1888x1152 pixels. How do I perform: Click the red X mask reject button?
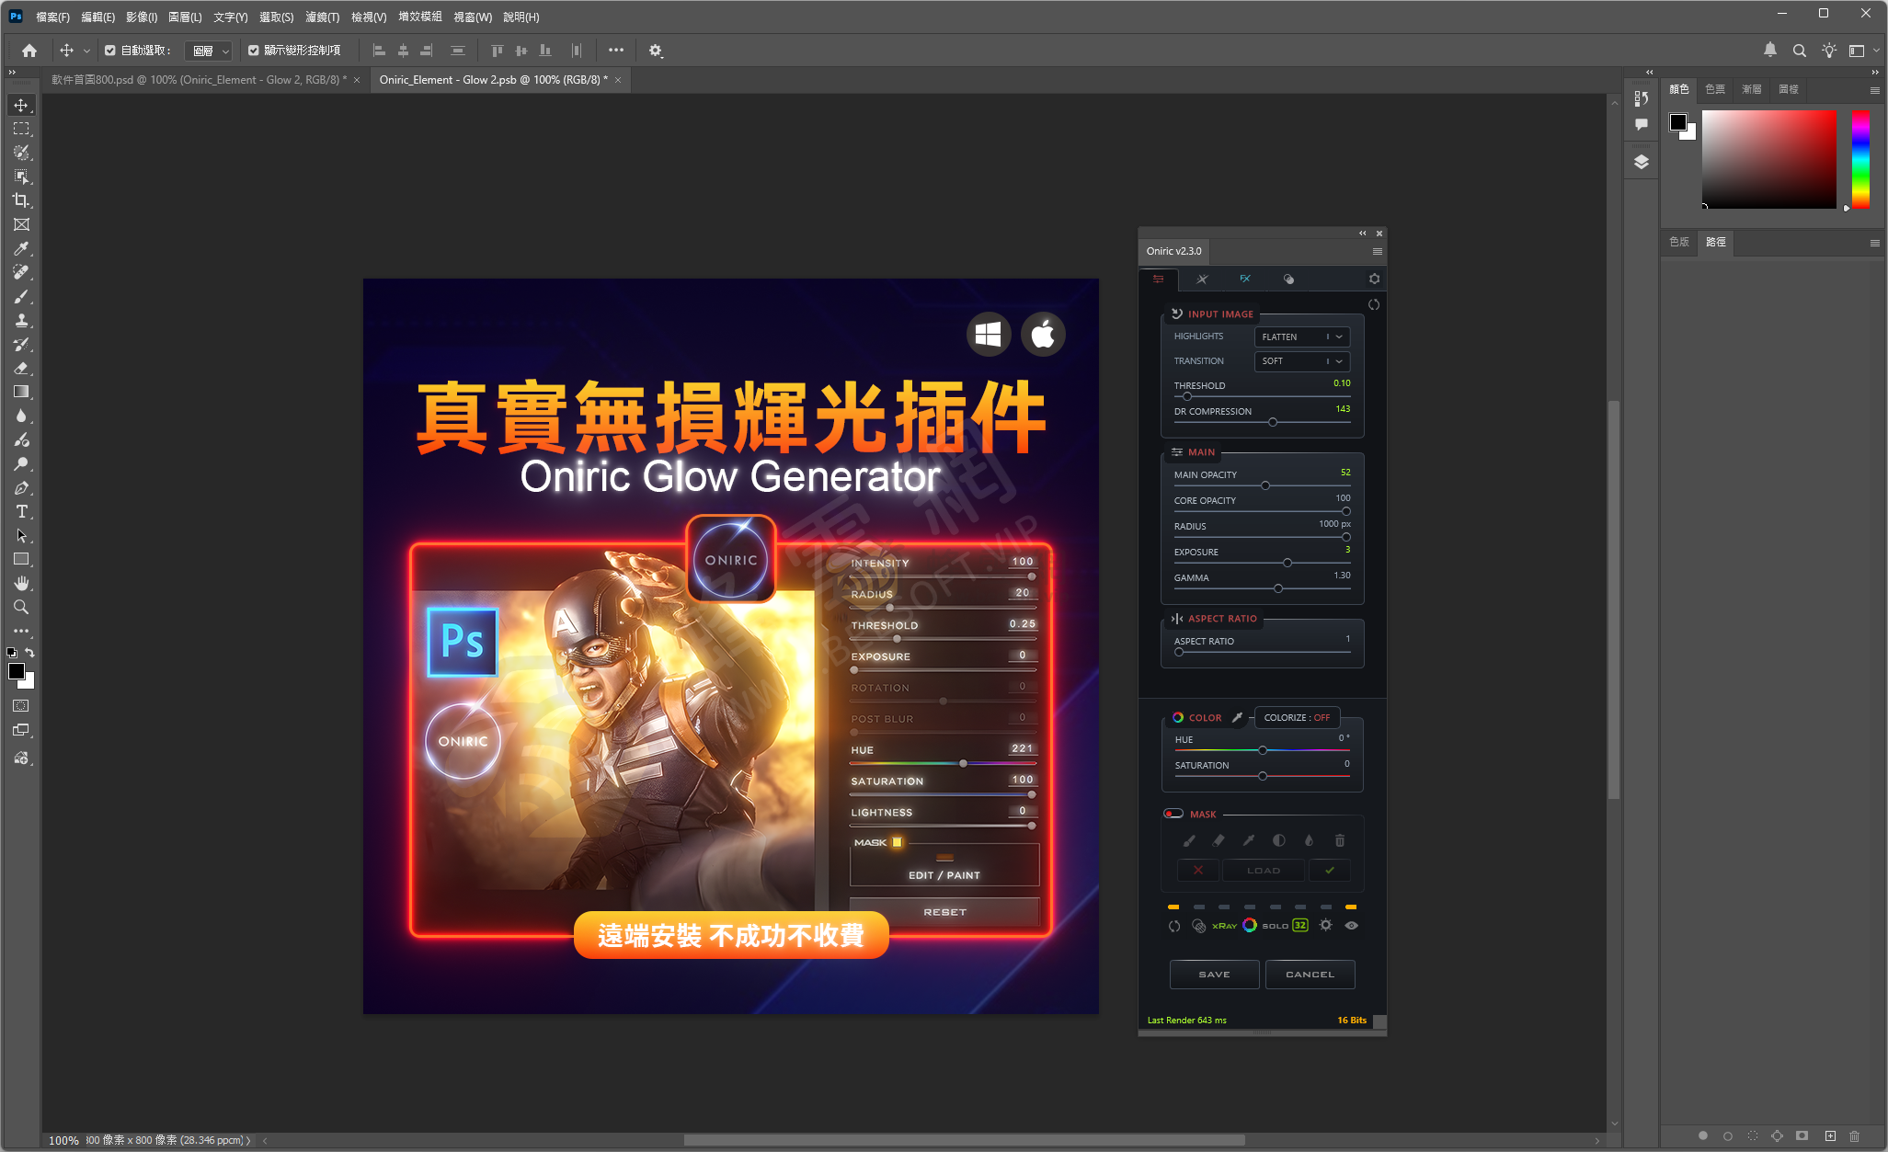(x=1197, y=870)
